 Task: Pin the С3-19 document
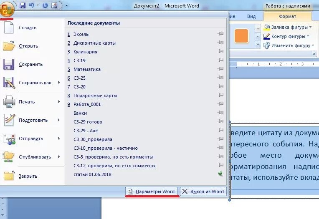(x=220, y=60)
